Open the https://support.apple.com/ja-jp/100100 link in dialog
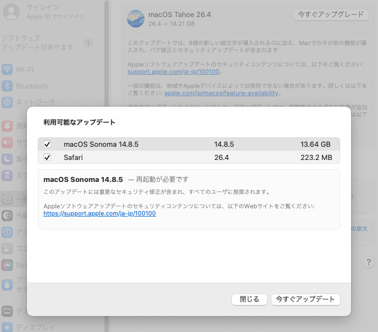Viewport: 378px width, 332px height. [x=99, y=213]
